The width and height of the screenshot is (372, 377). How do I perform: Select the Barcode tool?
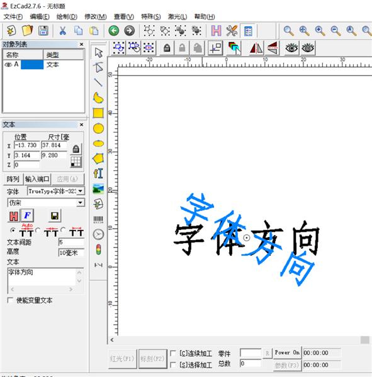click(98, 219)
